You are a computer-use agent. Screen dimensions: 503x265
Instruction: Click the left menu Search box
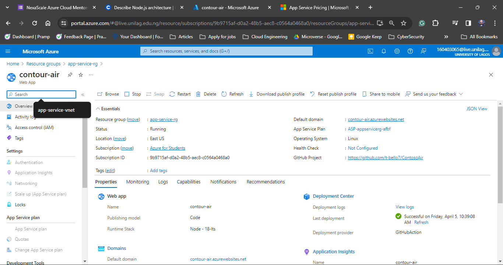point(41,94)
